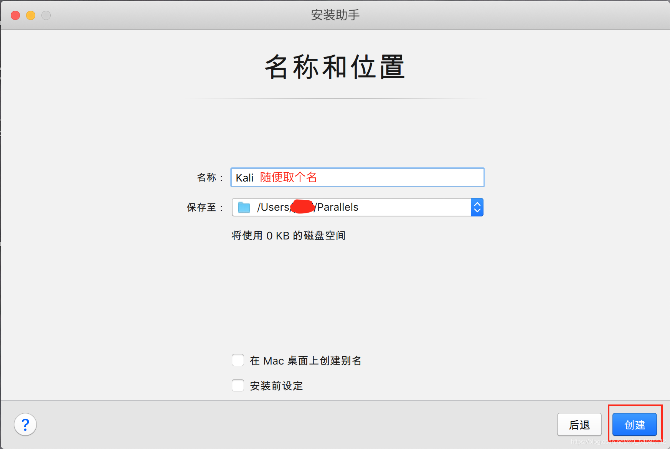Viewport: 670px width, 449px height.
Task: Click the 创建 button
Action: (635, 424)
